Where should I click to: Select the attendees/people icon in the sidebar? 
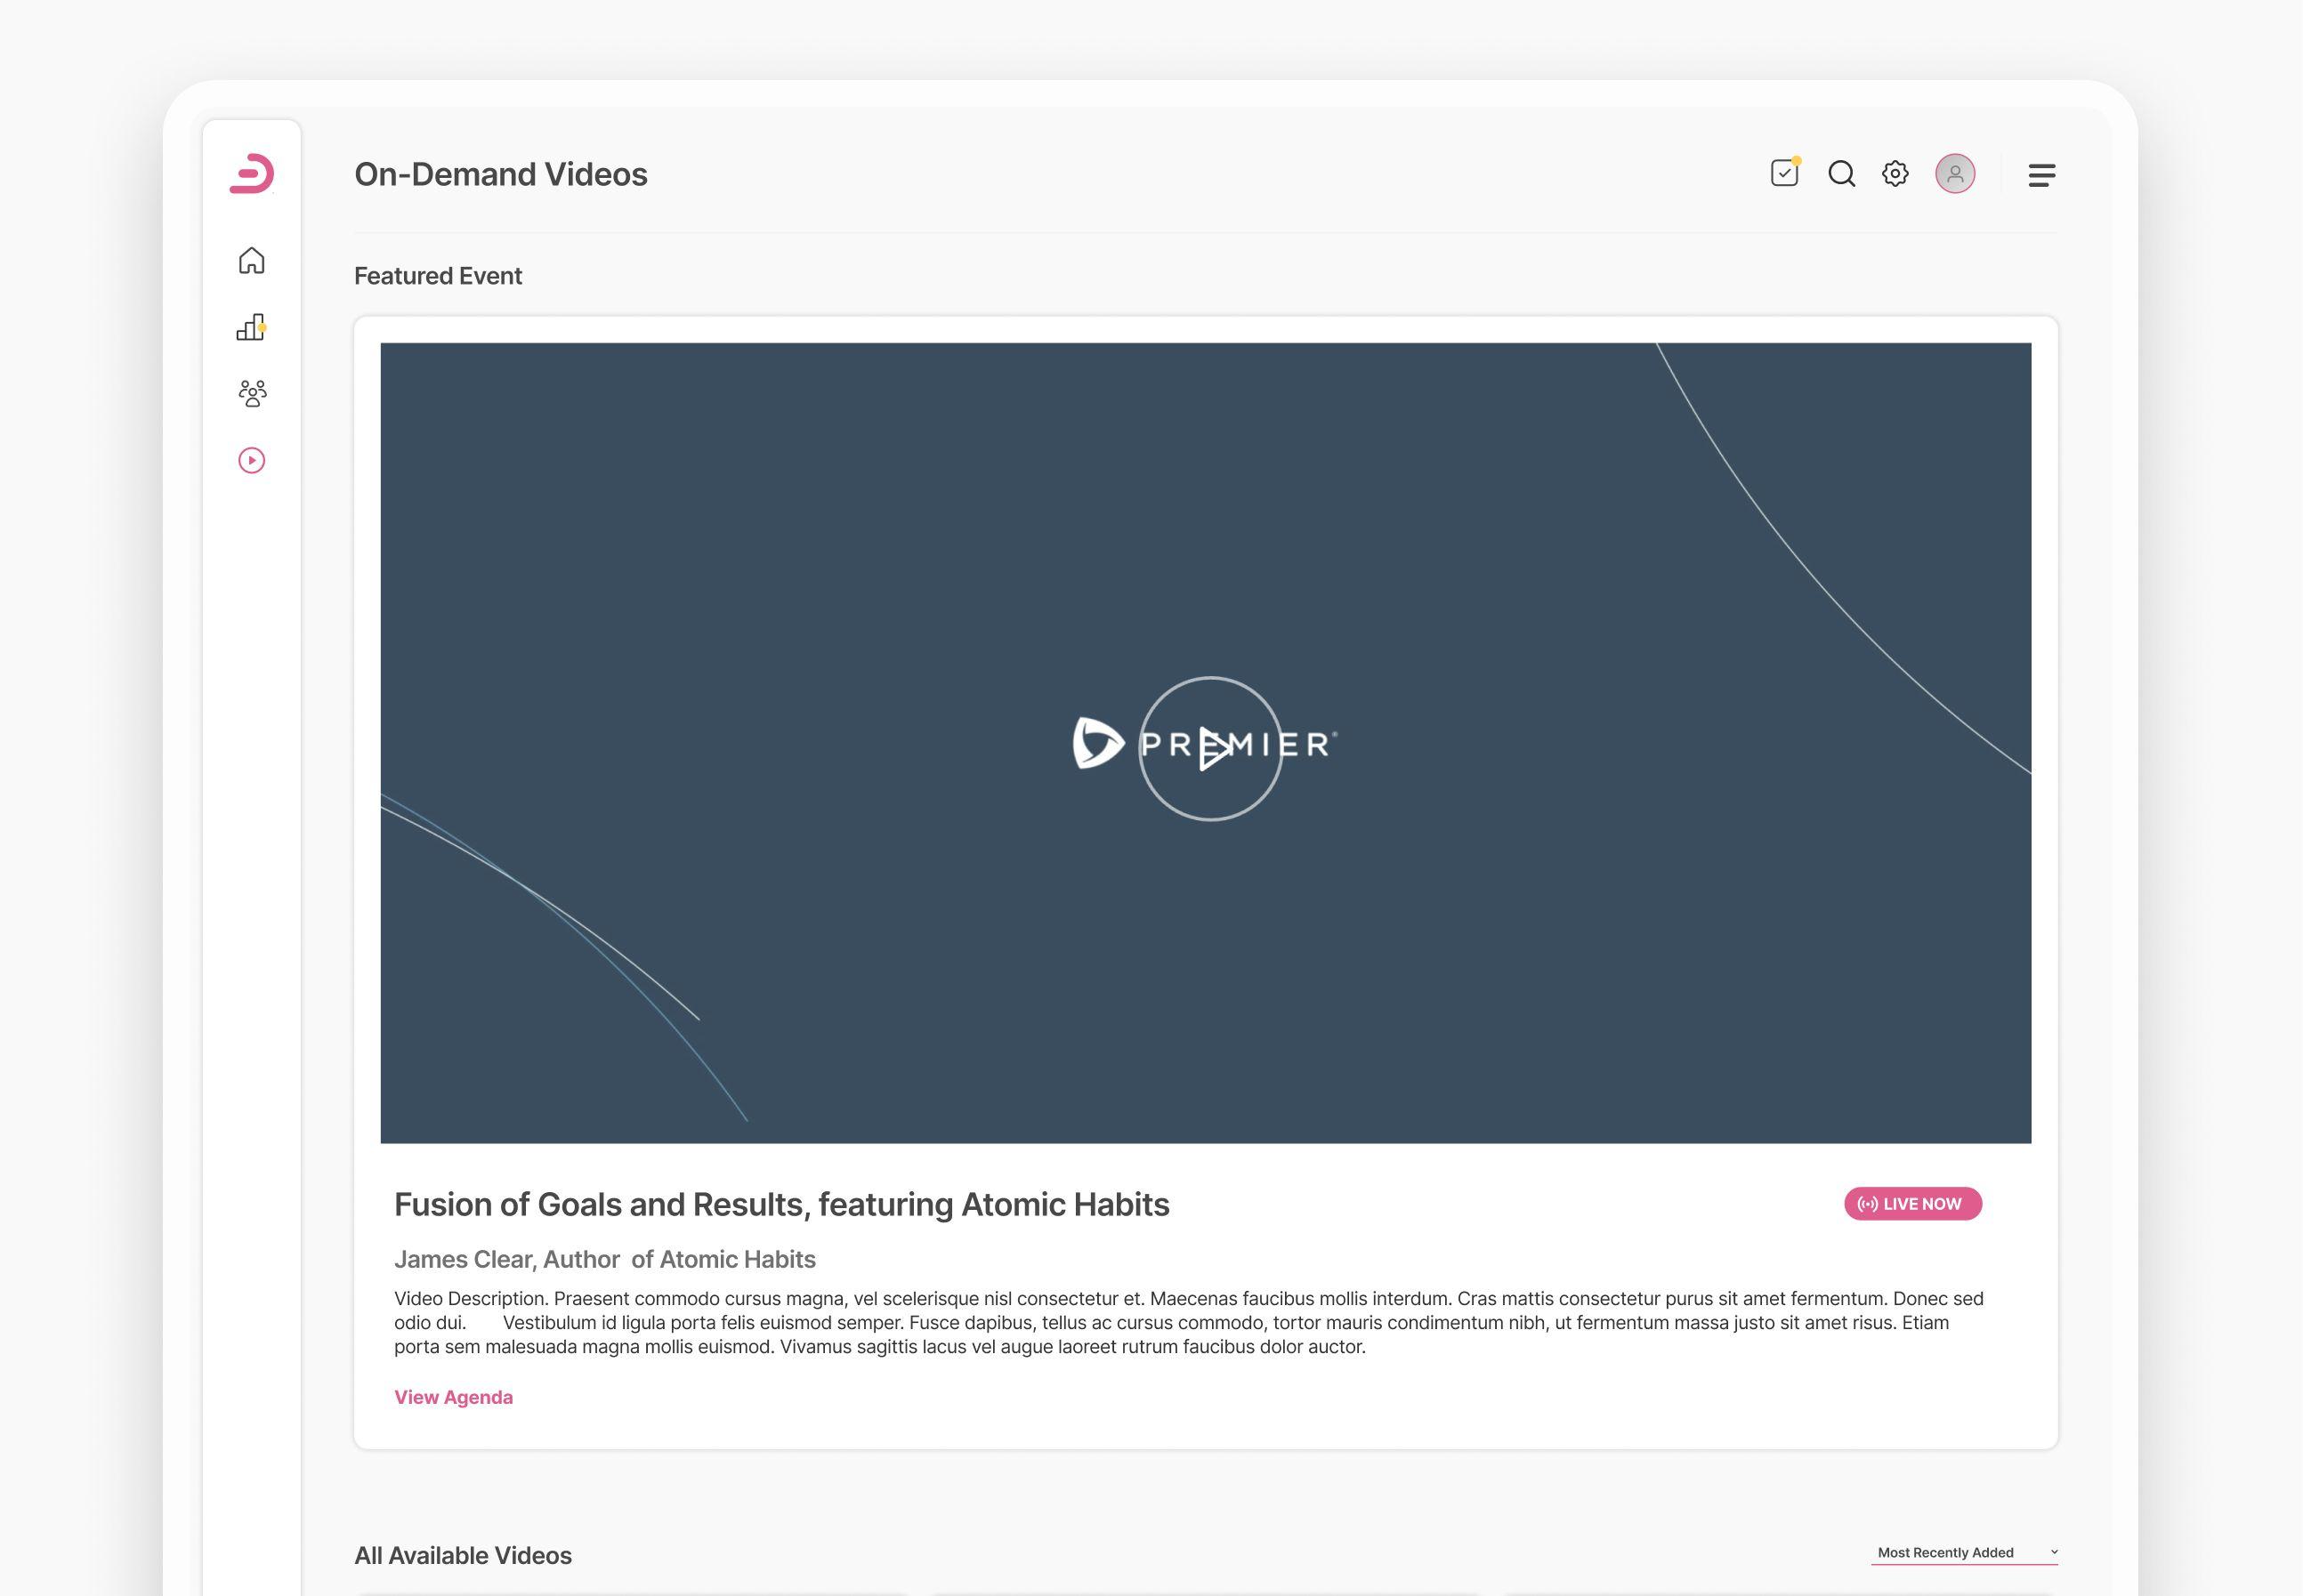(251, 394)
